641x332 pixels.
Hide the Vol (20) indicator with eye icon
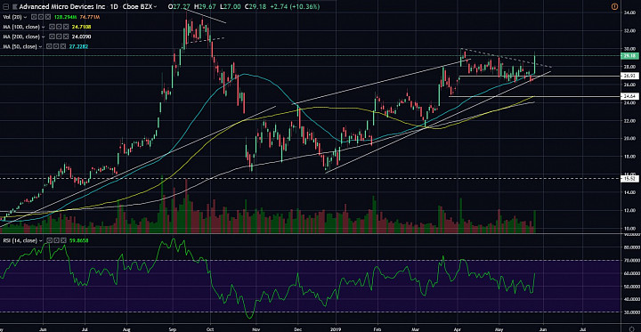point(34,17)
